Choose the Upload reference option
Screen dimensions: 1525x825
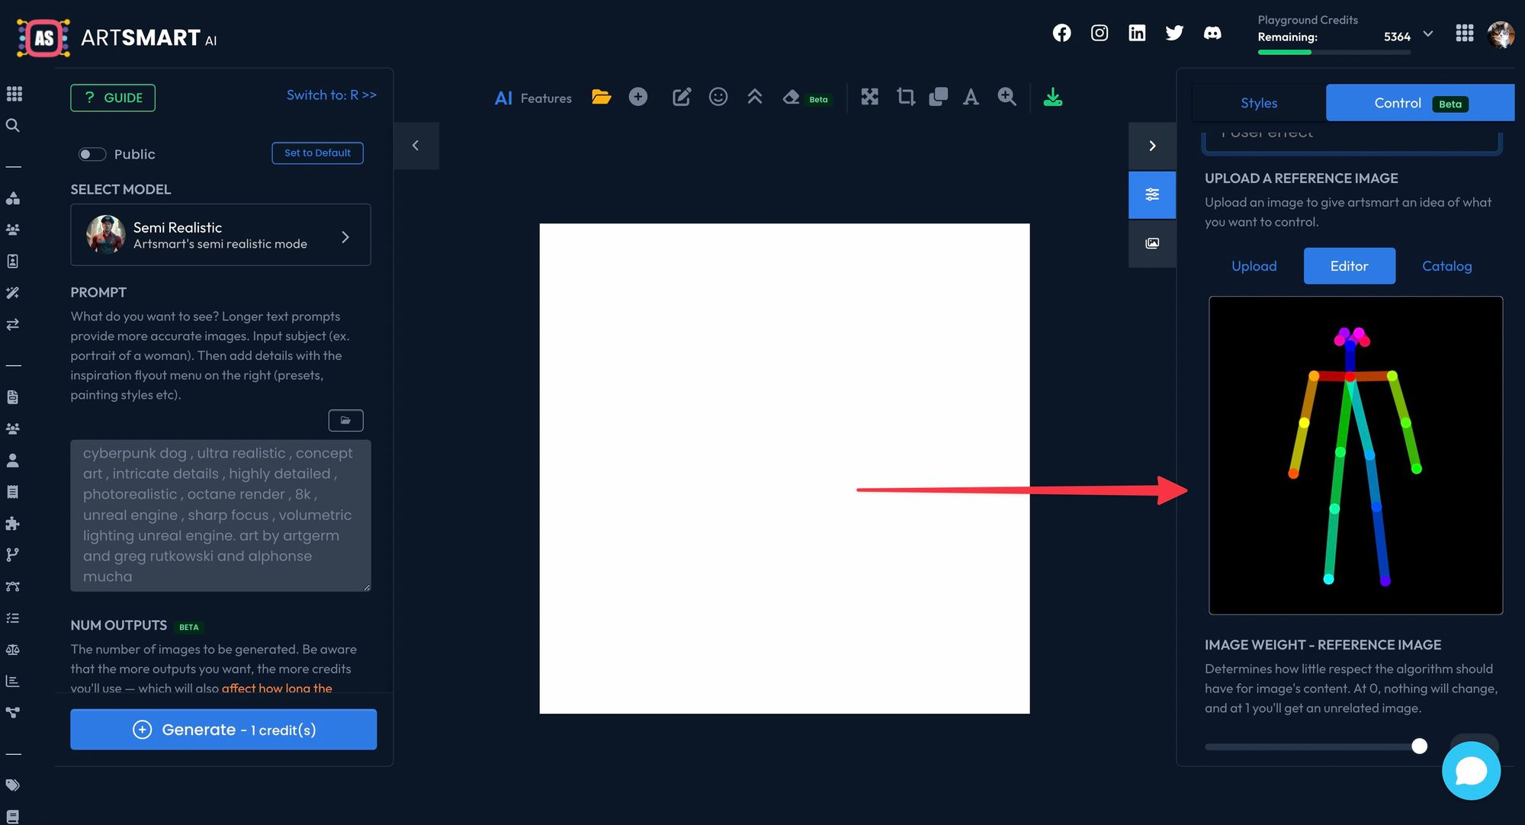1254,266
